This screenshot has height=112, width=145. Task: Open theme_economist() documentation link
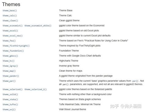(x=13, y=26)
